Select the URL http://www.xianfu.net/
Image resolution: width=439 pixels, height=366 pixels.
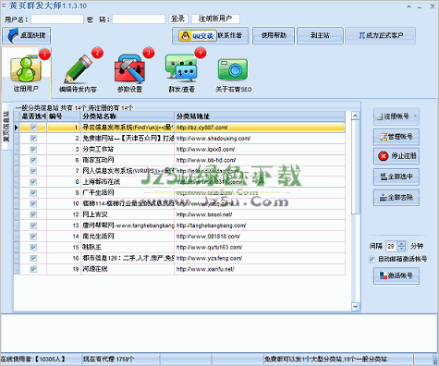pyautogui.click(x=205, y=269)
